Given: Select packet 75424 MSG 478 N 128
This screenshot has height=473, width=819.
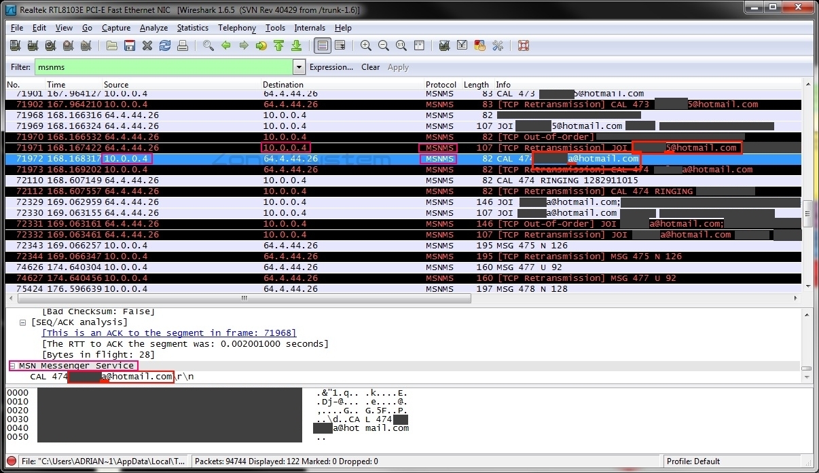Looking at the screenshot, I should [x=403, y=288].
